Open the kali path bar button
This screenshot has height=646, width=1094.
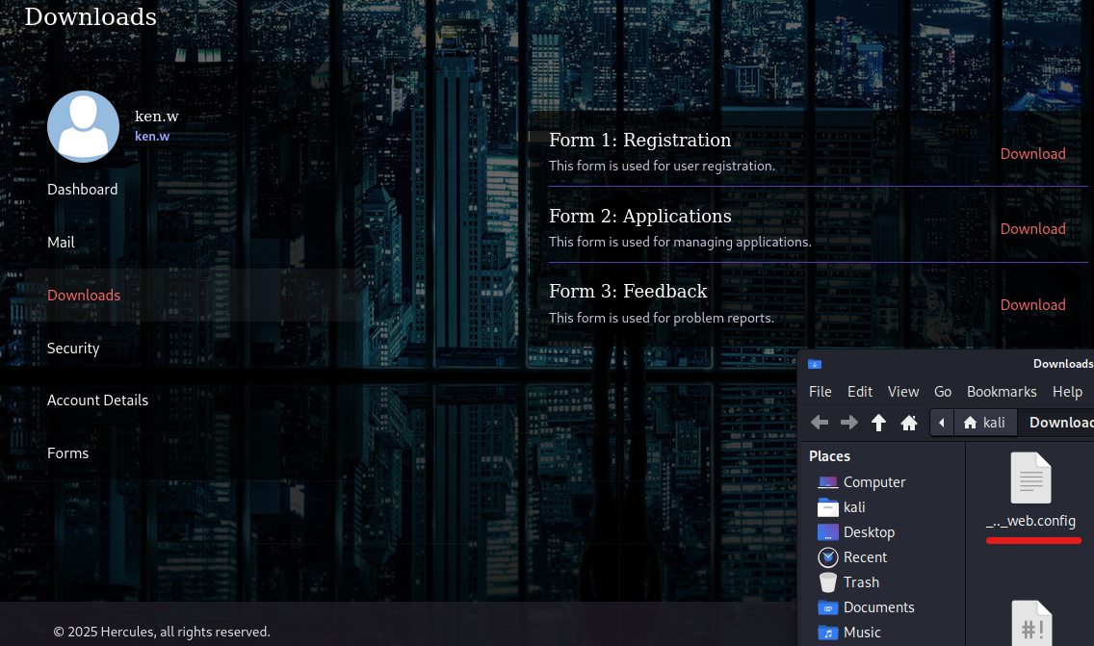pos(984,423)
